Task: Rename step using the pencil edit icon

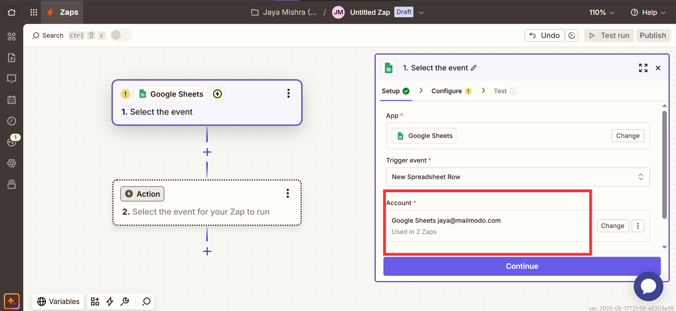Action: click(474, 68)
